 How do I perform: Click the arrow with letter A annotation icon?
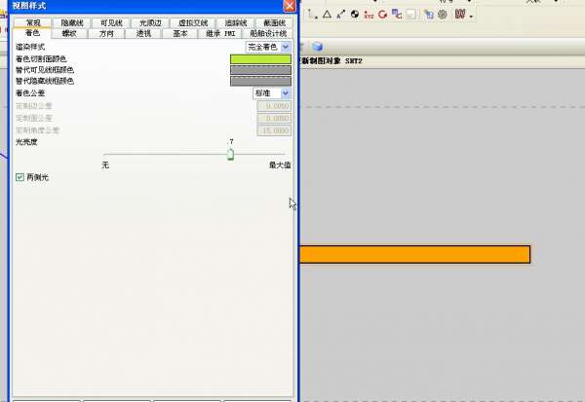pos(340,15)
